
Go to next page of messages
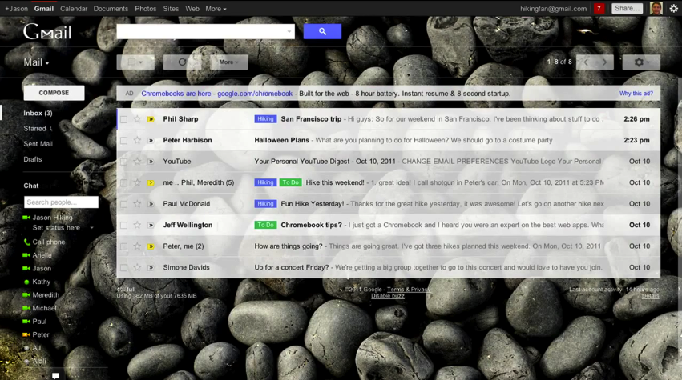tap(605, 62)
